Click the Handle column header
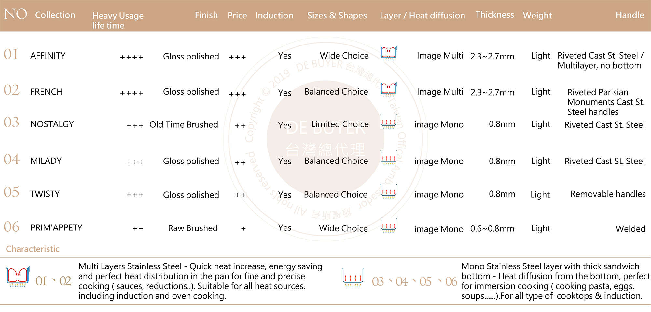Image resolution: width=651 pixels, height=312 pixels. coord(630,15)
